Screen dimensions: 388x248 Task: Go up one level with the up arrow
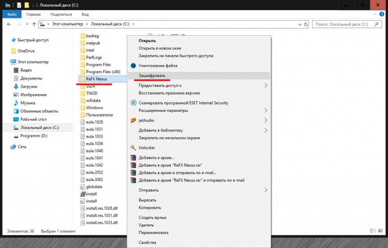tap(34, 24)
